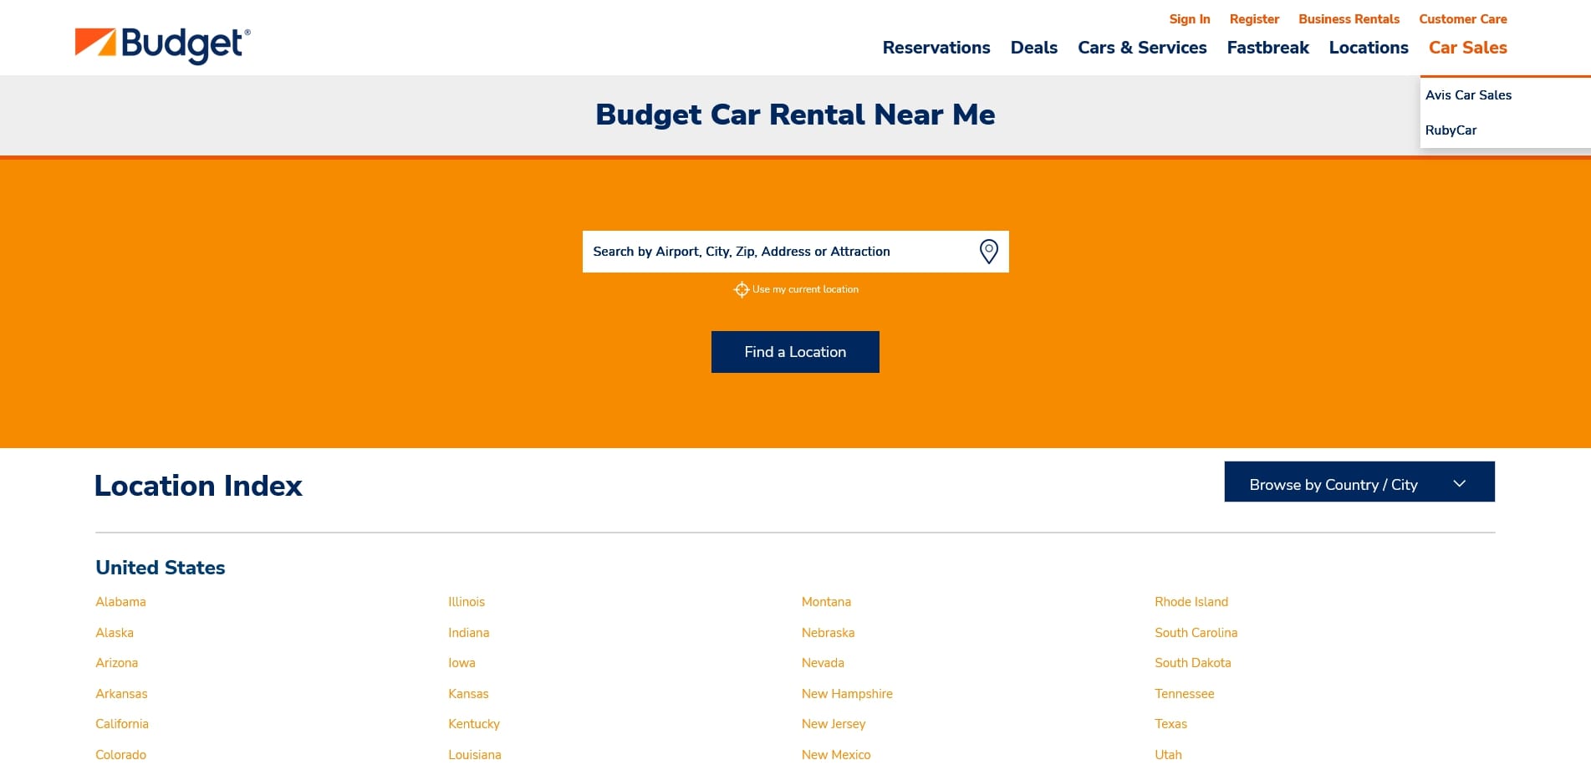Click the Budget logo
The width and height of the screenshot is (1591, 775).
pyautogui.click(x=161, y=42)
